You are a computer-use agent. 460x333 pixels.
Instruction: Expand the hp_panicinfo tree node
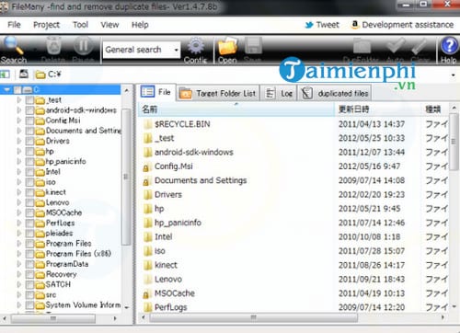click(x=19, y=162)
